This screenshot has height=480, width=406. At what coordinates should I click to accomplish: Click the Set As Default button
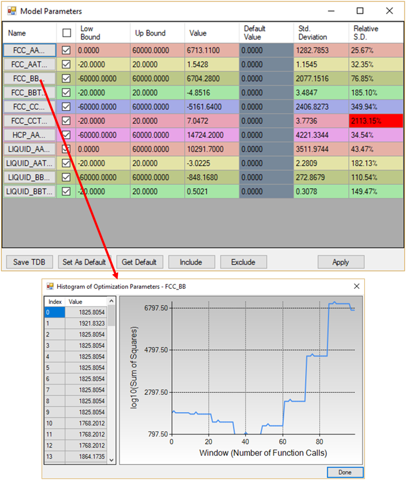coord(84,262)
